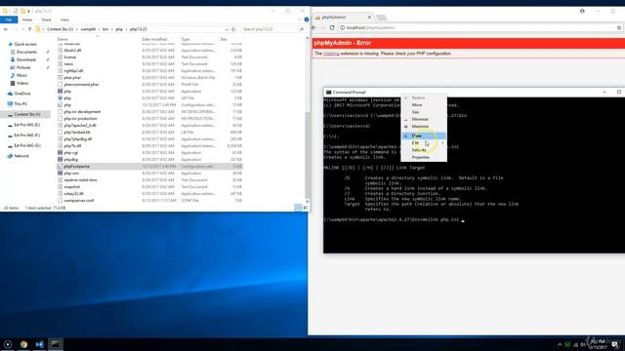Image resolution: width=625 pixels, height=351 pixels.
Task: Select the wampserver.conf file
Action: (x=79, y=200)
